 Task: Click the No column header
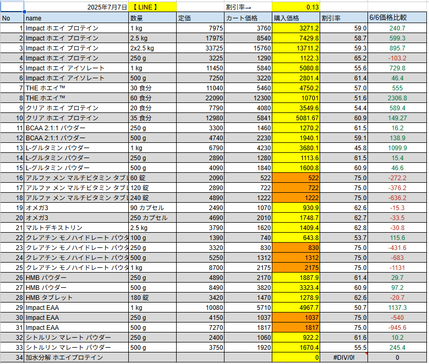point(12,18)
